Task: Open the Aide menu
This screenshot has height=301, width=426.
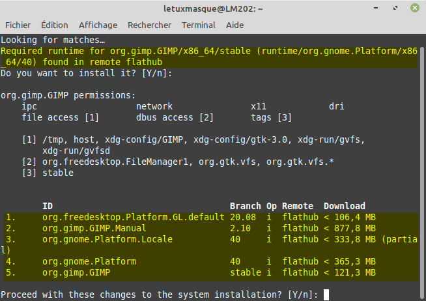Action: tap(234, 25)
